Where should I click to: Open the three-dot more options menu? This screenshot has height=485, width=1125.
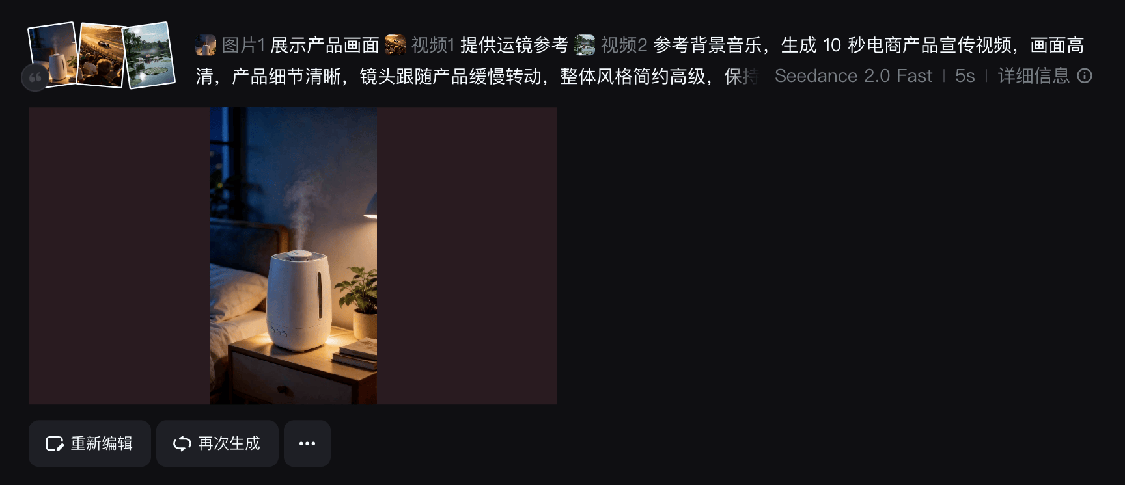[x=307, y=443]
